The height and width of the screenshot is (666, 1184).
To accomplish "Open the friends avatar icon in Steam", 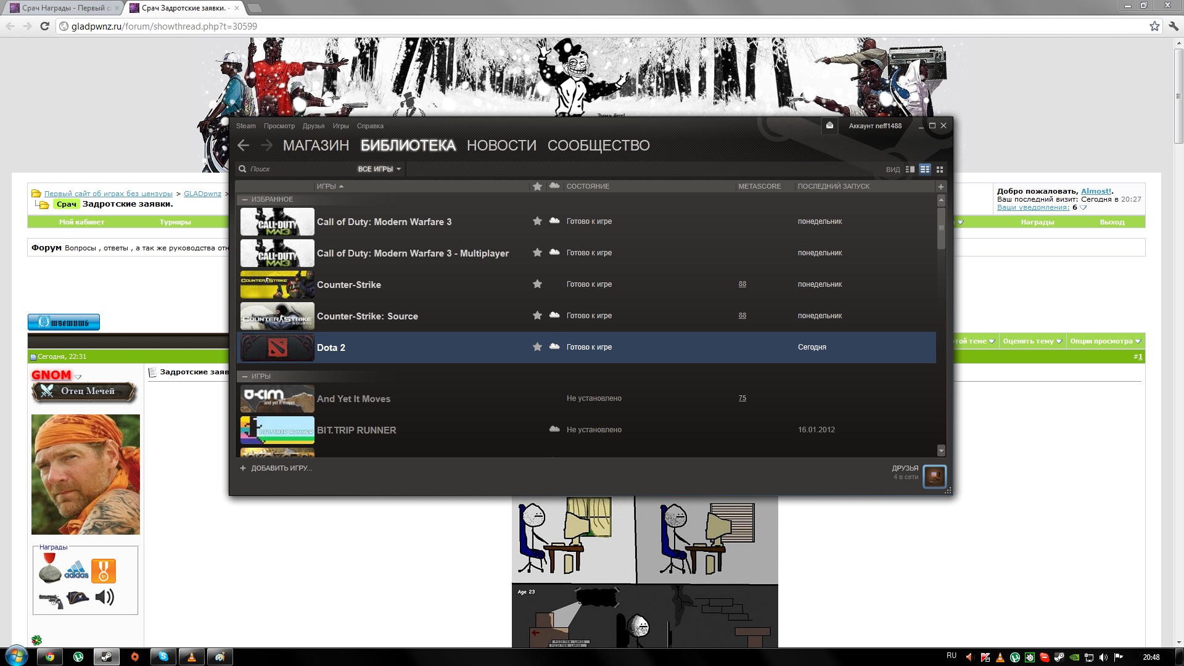I will point(934,476).
